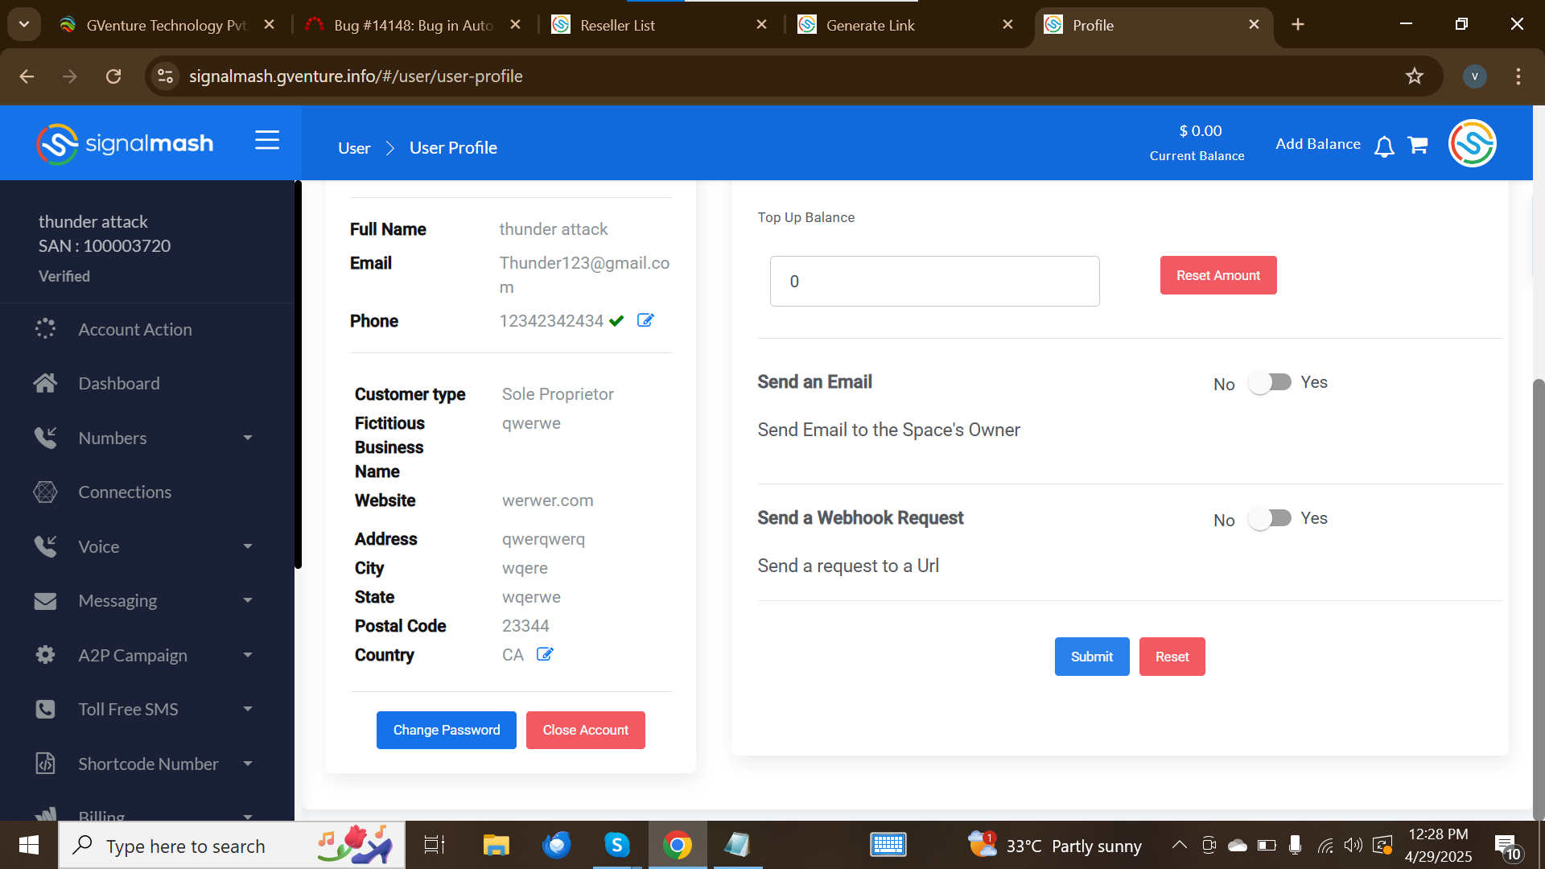This screenshot has height=869, width=1545.
Task: Expand the A2P Campaign dropdown arrow
Action: point(248,655)
